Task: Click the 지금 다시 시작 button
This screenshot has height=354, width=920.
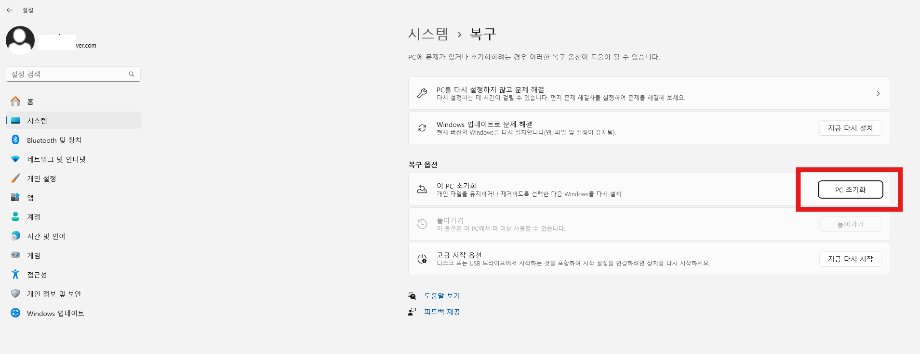Action: (x=851, y=259)
